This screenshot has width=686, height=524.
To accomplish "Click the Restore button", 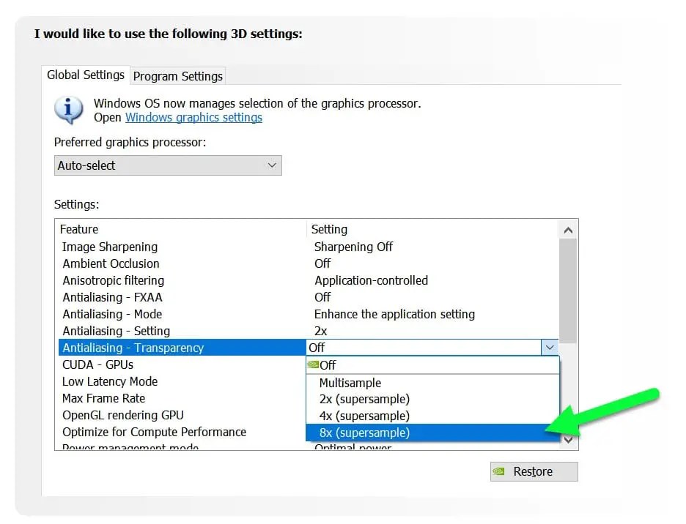I will point(534,471).
